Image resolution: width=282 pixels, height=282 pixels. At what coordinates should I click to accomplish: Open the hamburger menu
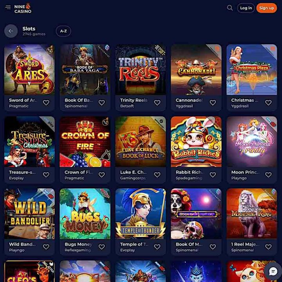point(8,7)
